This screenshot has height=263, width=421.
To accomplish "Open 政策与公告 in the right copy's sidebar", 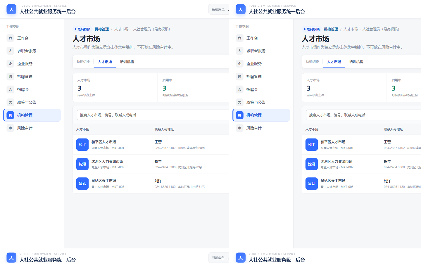I will point(261,102).
